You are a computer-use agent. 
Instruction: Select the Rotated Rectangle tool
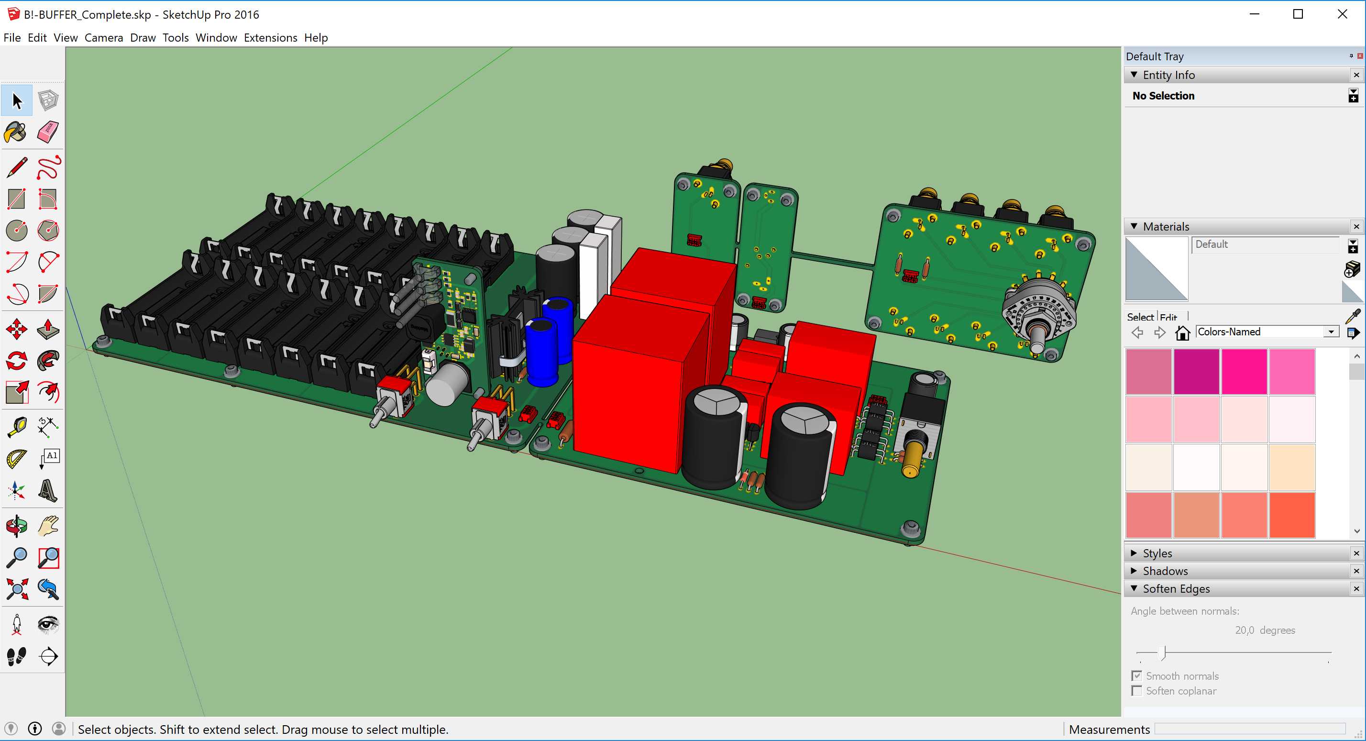coord(48,199)
